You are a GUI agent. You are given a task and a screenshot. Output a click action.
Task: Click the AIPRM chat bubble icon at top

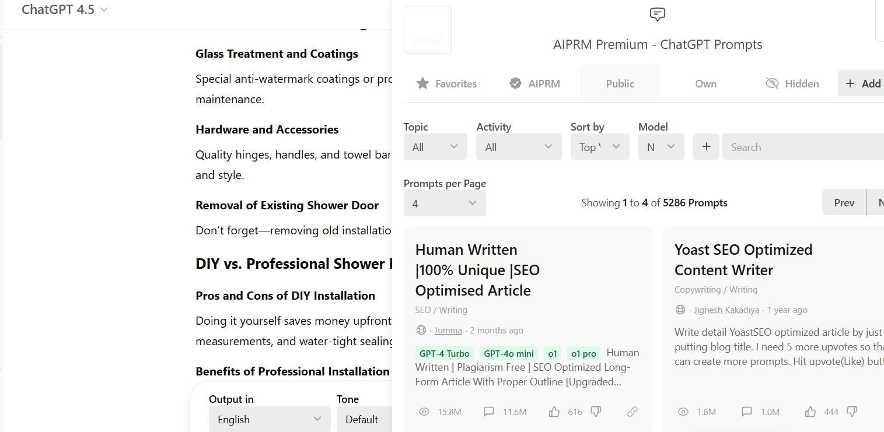658,15
